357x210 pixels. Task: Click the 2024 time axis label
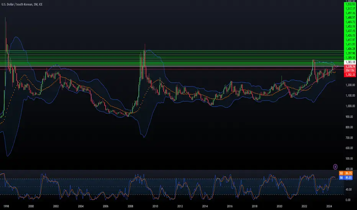coord(329,206)
